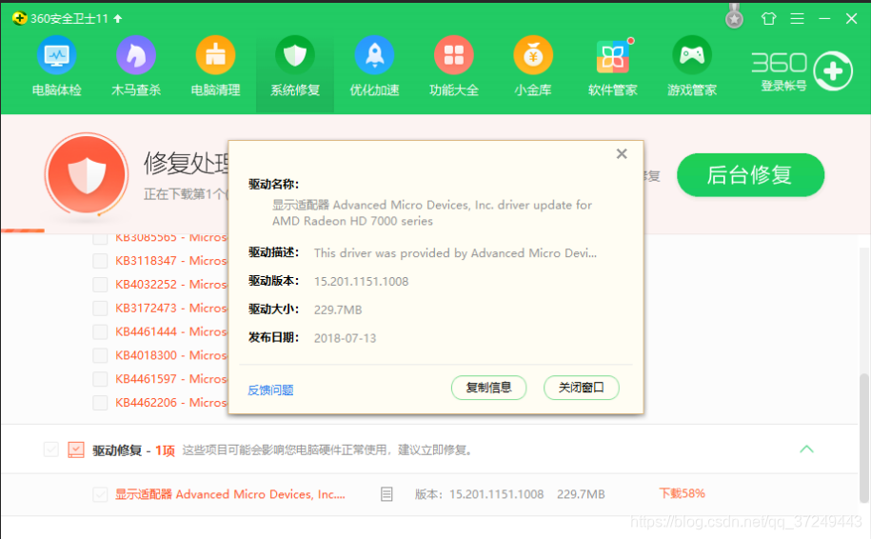This screenshot has width=871, height=539.
Task: Open the hamburger main menu
Action: 797,19
